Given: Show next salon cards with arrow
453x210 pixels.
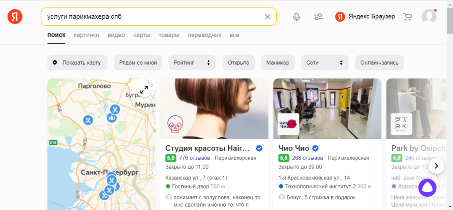Looking at the screenshot, I should (436, 166).
